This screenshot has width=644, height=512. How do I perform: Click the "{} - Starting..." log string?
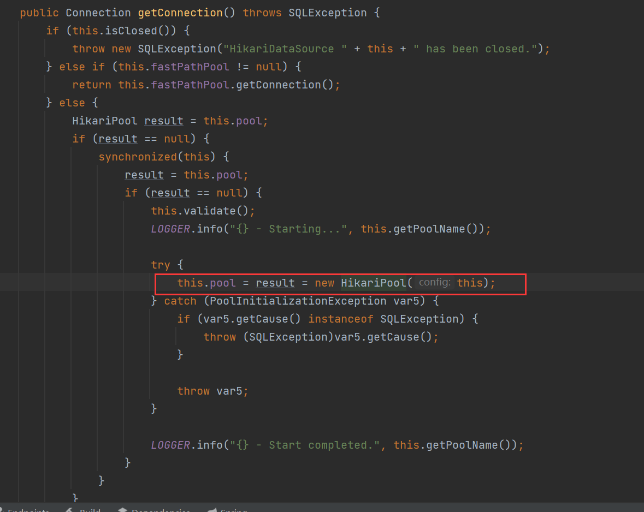[x=288, y=229]
